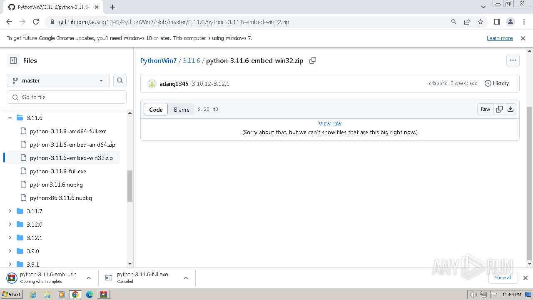Open the Chrome three-dot menu
Screen dimensions: 533x300
tap(524, 22)
